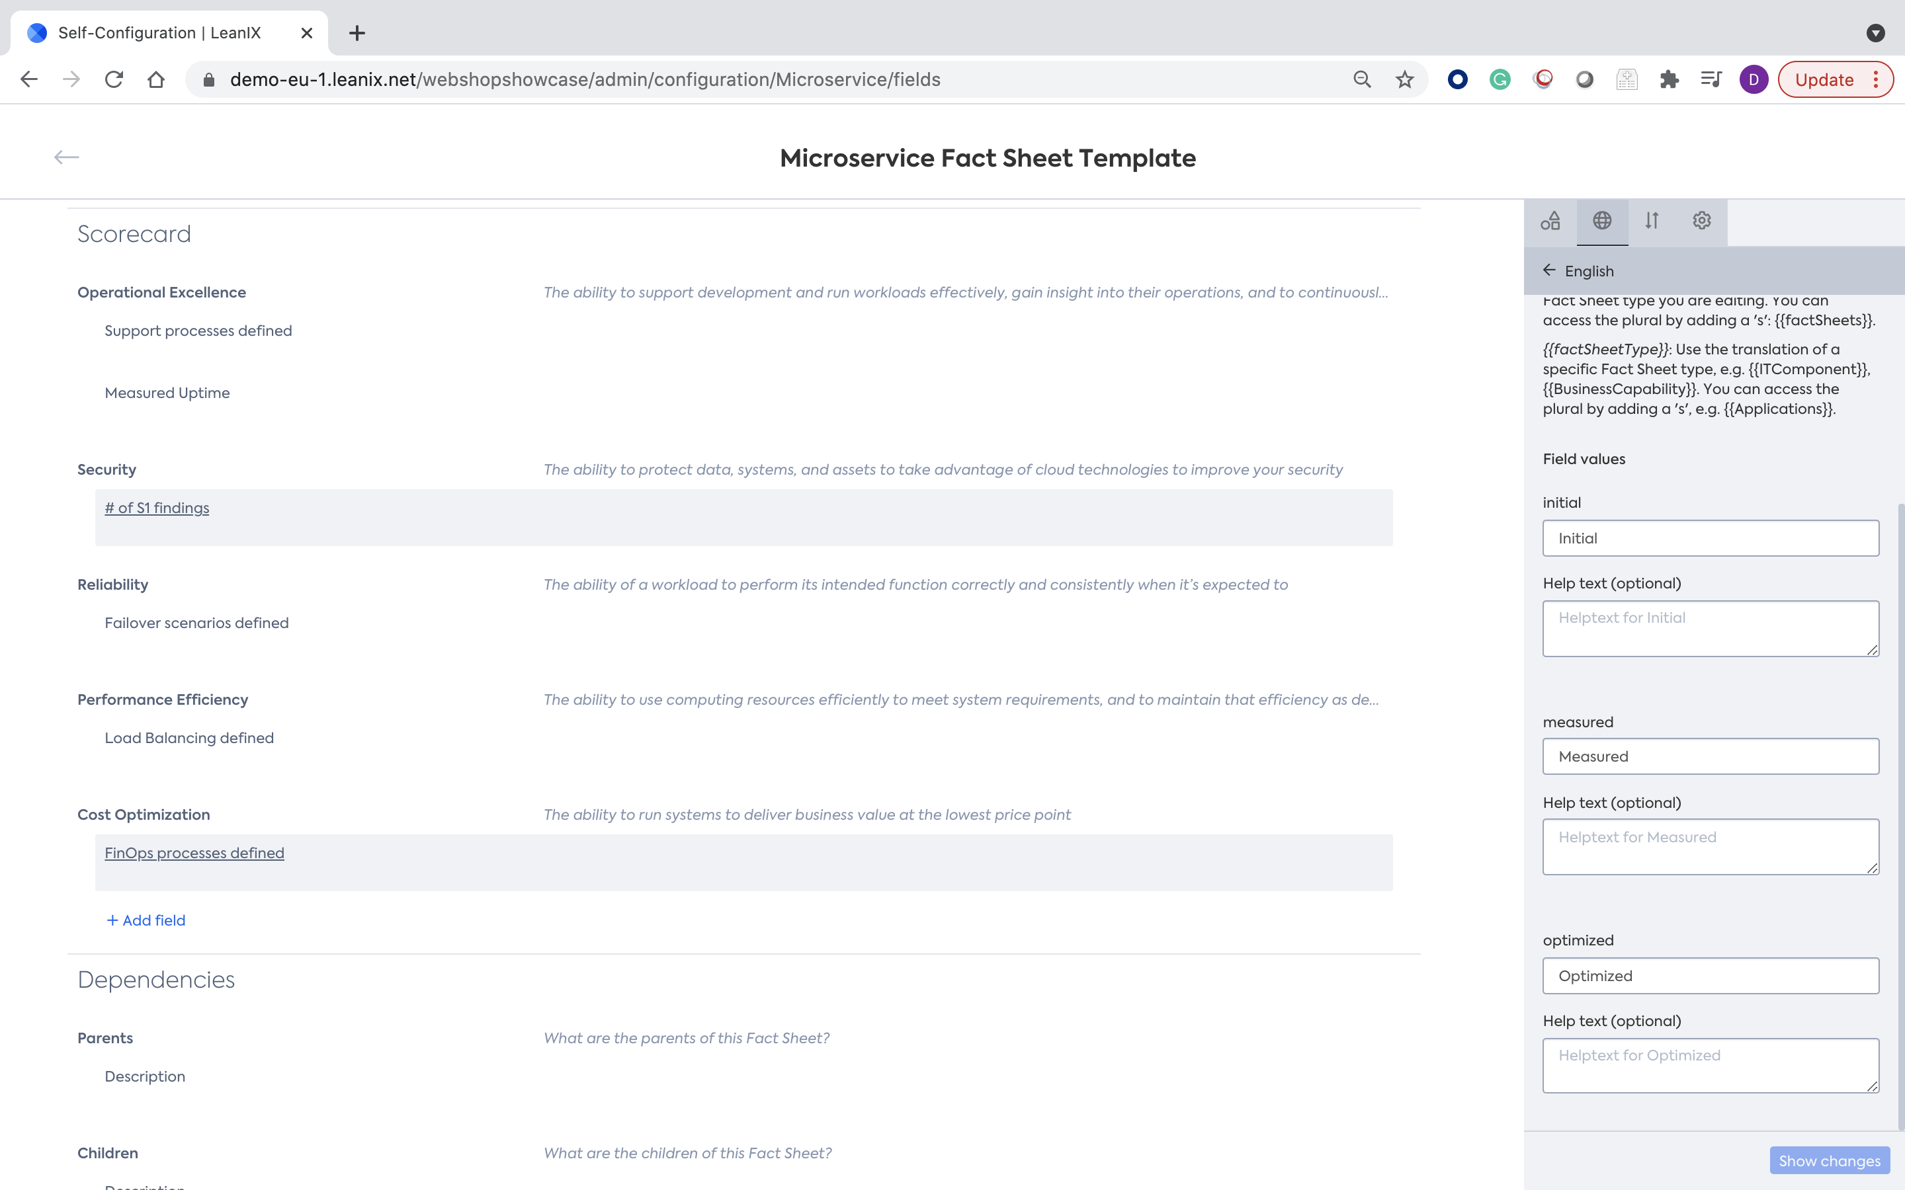The image size is (1905, 1190).
Task: Select the # of S1 findings field
Action: (x=157, y=508)
